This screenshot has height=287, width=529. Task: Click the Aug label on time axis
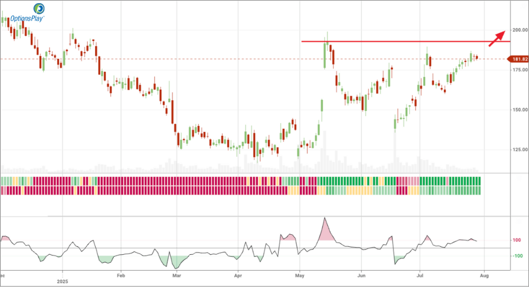click(x=484, y=275)
